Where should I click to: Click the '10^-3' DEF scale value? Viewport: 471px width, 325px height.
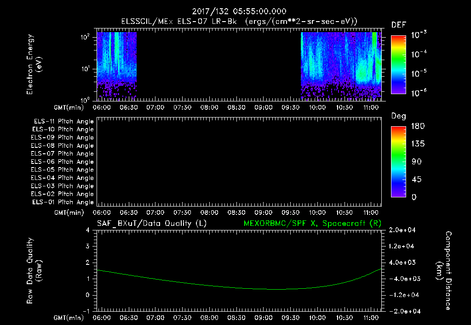click(419, 34)
